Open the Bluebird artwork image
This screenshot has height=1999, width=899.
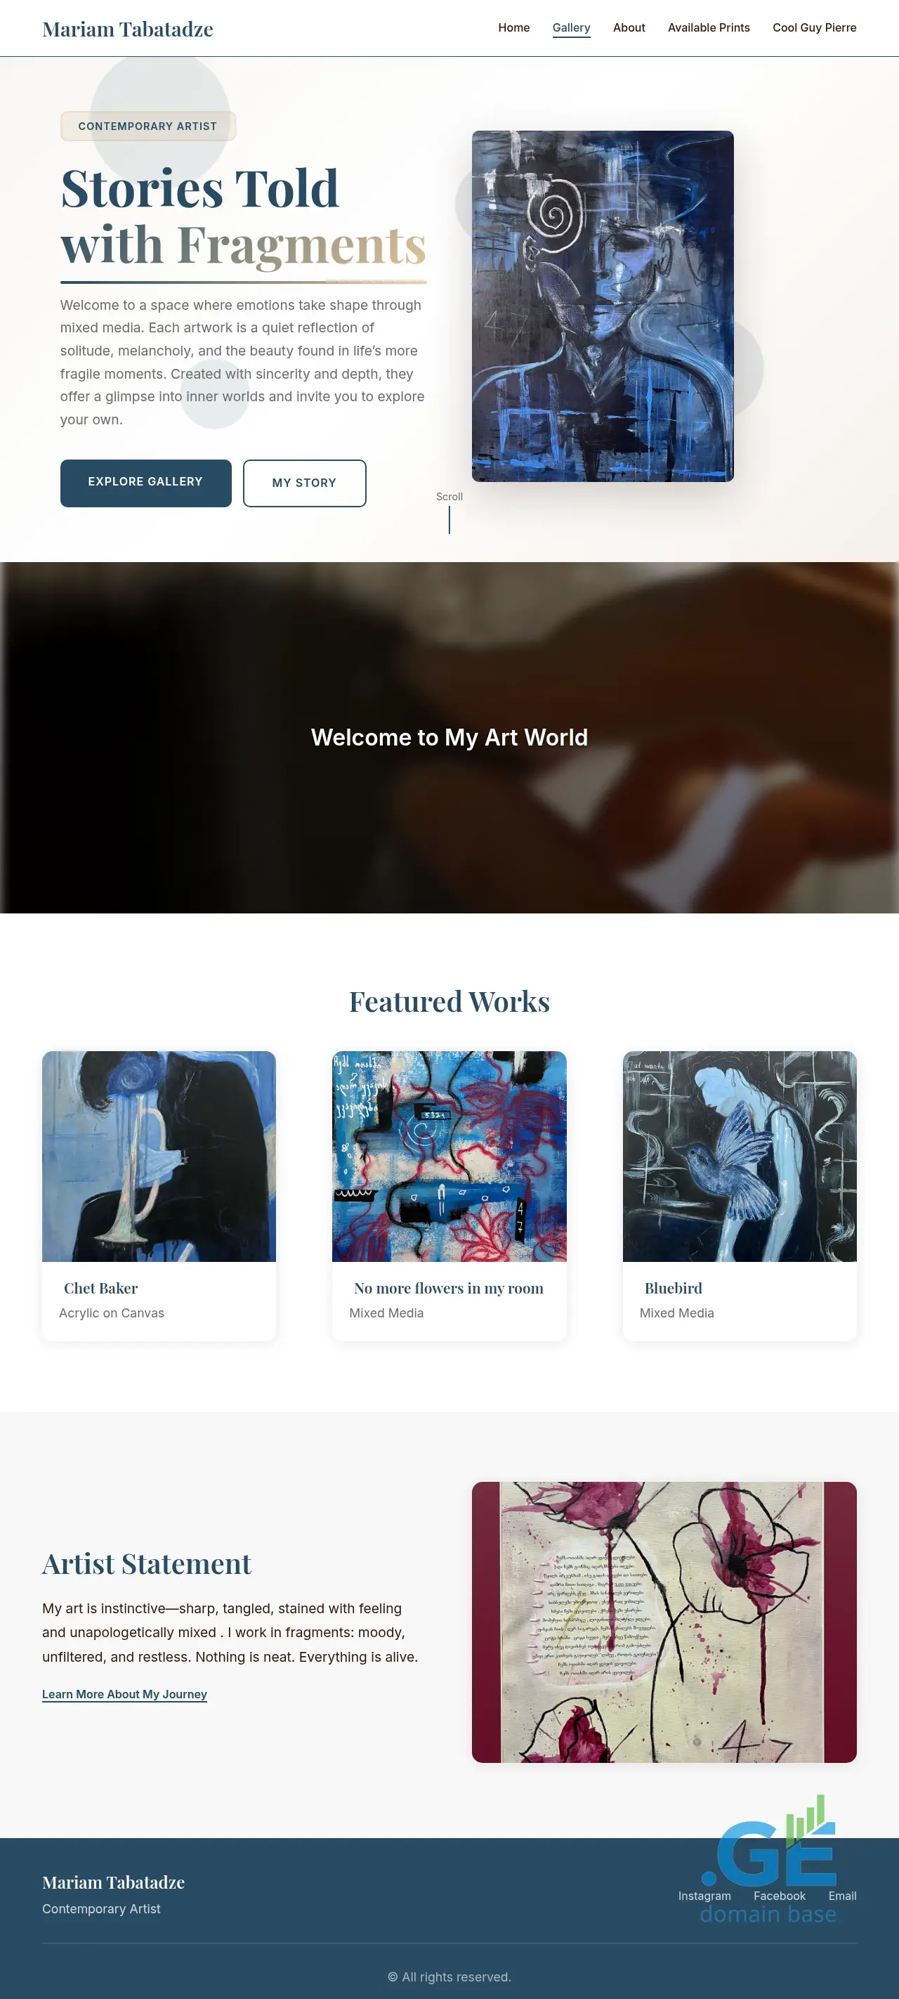[739, 1155]
